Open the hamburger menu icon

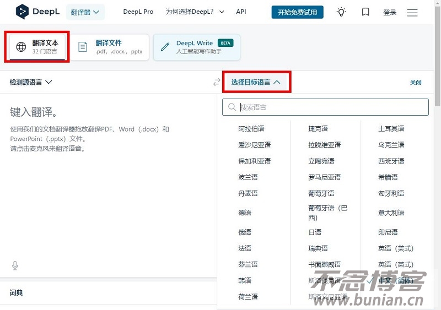(x=412, y=12)
